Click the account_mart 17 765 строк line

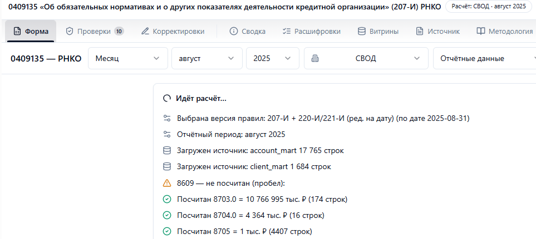[x=260, y=150]
